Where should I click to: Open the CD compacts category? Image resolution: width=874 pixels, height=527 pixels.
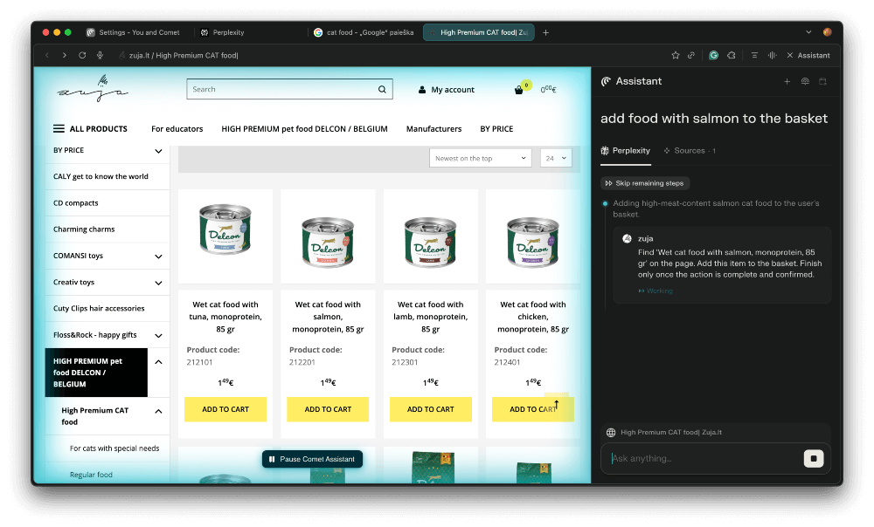pos(76,203)
